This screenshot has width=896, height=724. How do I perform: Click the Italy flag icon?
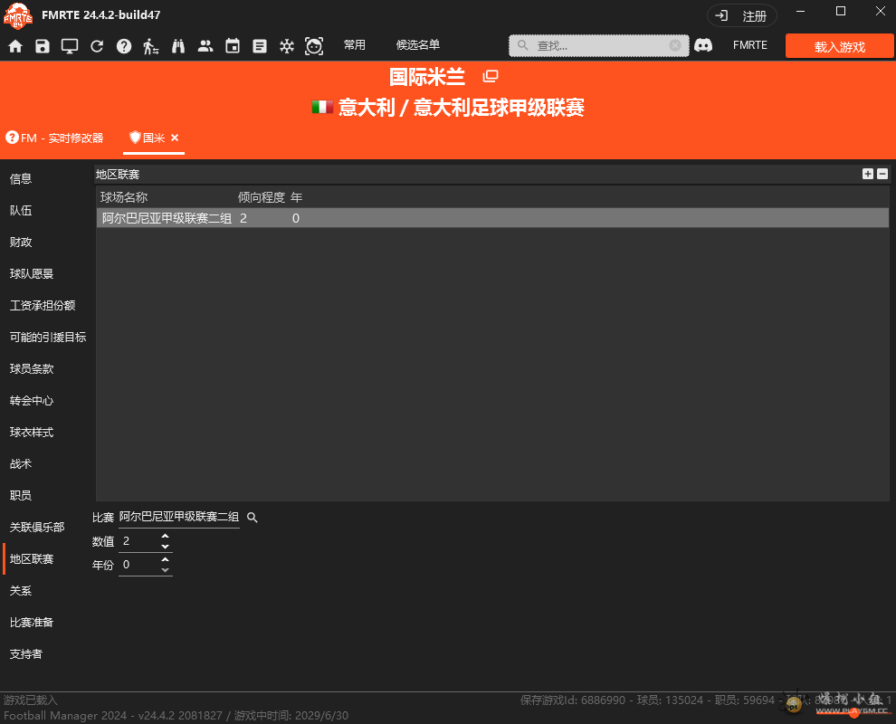[322, 107]
